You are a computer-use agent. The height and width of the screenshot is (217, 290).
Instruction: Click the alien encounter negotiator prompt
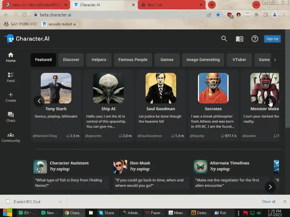(231, 183)
